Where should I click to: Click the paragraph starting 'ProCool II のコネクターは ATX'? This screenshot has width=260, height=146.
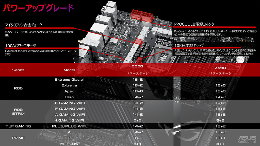[x=215, y=33]
